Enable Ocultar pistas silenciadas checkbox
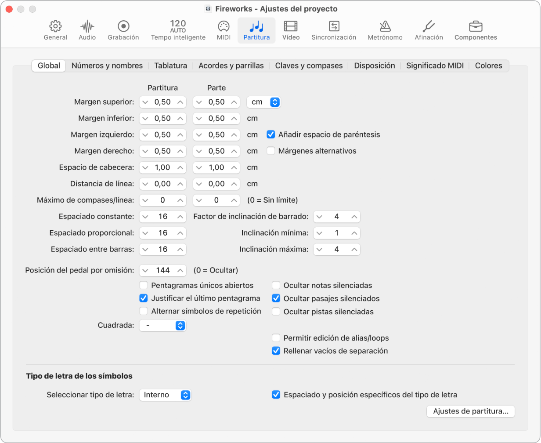The width and height of the screenshot is (541, 443). (x=276, y=312)
